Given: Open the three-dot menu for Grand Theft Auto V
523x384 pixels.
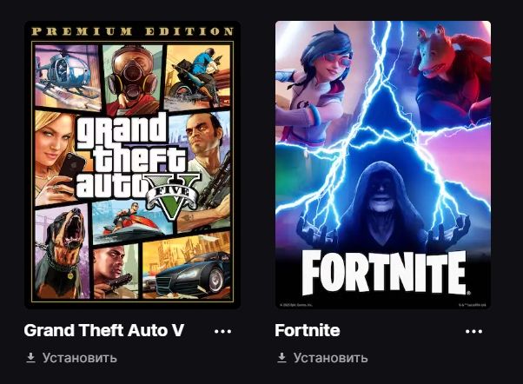Looking at the screenshot, I should [223, 331].
